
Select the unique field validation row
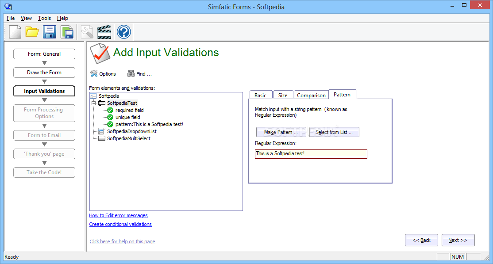[x=127, y=117]
